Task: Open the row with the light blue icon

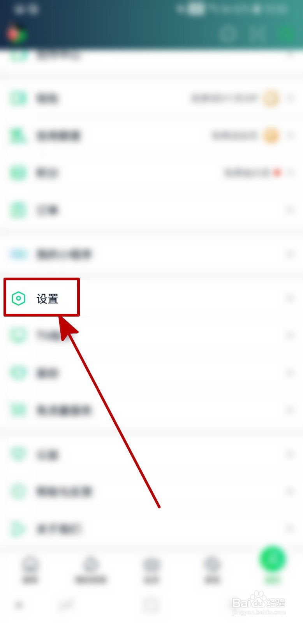Action: coord(151,254)
